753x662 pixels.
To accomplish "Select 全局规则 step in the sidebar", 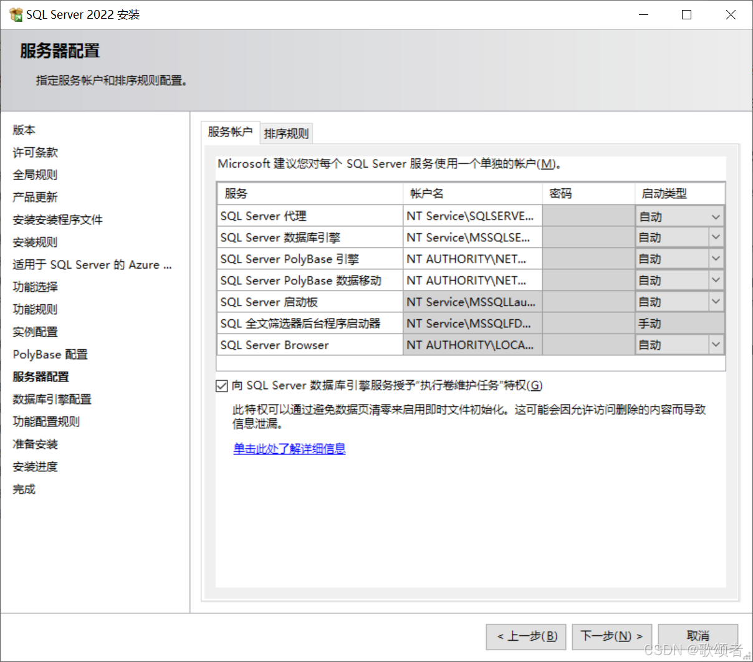I will pyautogui.click(x=35, y=175).
